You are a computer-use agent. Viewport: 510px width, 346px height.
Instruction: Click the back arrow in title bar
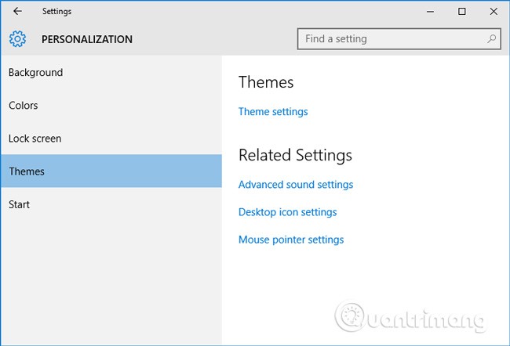coord(17,12)
